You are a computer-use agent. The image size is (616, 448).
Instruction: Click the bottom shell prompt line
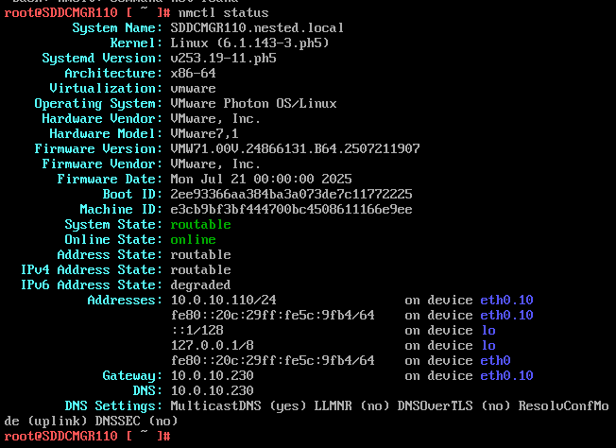87,436
